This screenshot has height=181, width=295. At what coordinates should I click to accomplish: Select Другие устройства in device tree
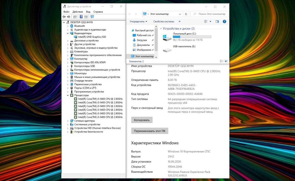pyautogui.click(x=85, y=44)
